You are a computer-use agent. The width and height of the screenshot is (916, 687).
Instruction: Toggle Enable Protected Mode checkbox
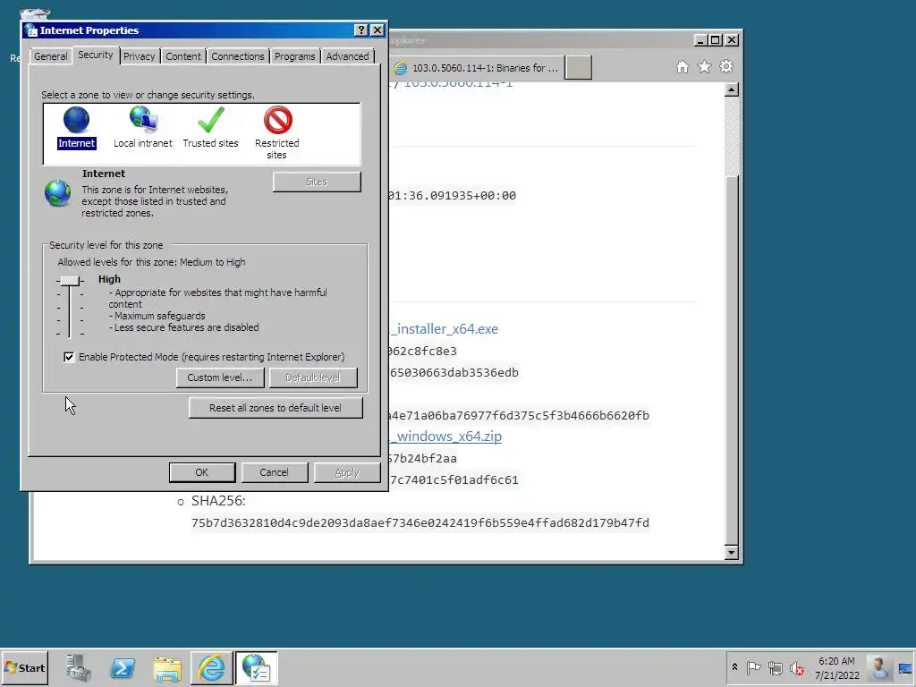point(69,357)
